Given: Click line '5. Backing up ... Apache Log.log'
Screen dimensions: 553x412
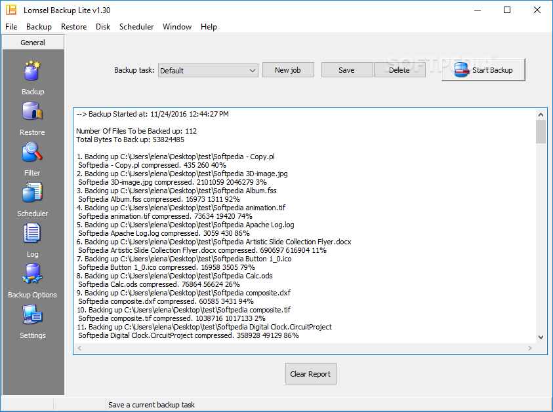Looking at the screenshot, I should click(x=186, y=225).
